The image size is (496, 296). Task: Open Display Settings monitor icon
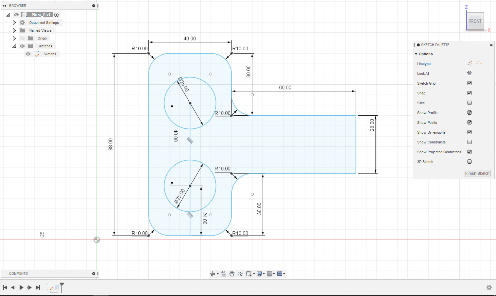tap(260, 274)
